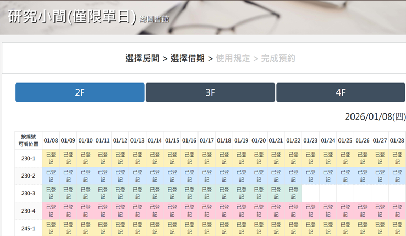Click pink 已登記 cell for 230-4 on 01/20
This screenshot has width=406, height=236.
(259, 211)
